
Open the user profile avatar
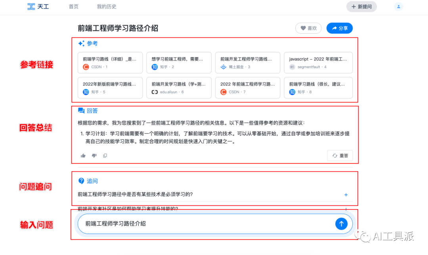(399, 7)
